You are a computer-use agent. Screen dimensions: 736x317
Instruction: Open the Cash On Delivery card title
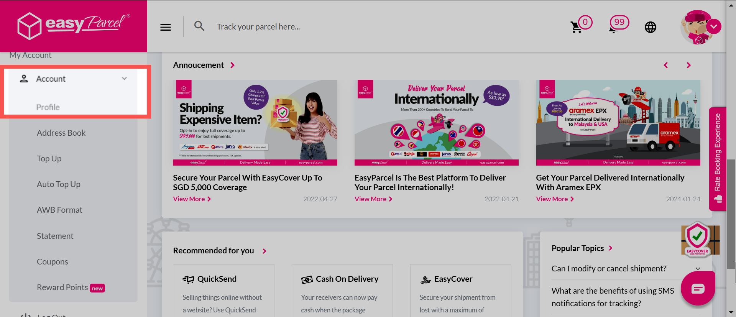pyautogui.click(x=347, y=279)
